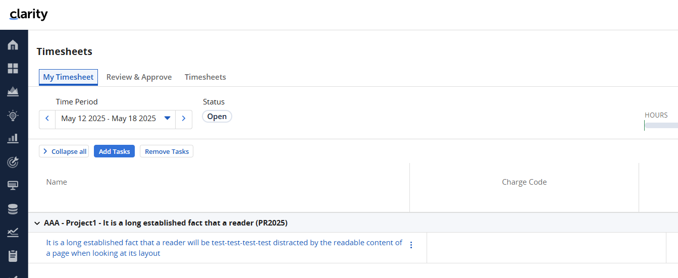
Task: Click the Add Tasks button
Action: 114,151
